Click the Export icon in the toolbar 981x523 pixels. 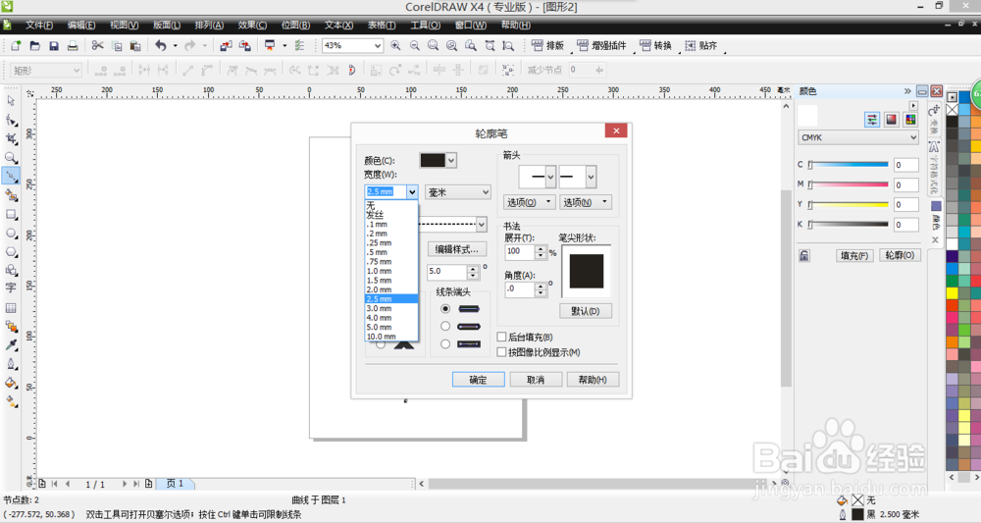(244, 46)
